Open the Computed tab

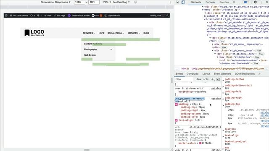click(x=193, y=74)
